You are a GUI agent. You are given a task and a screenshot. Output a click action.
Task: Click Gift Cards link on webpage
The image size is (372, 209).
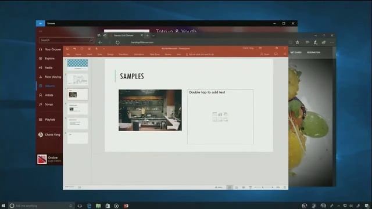296,52
